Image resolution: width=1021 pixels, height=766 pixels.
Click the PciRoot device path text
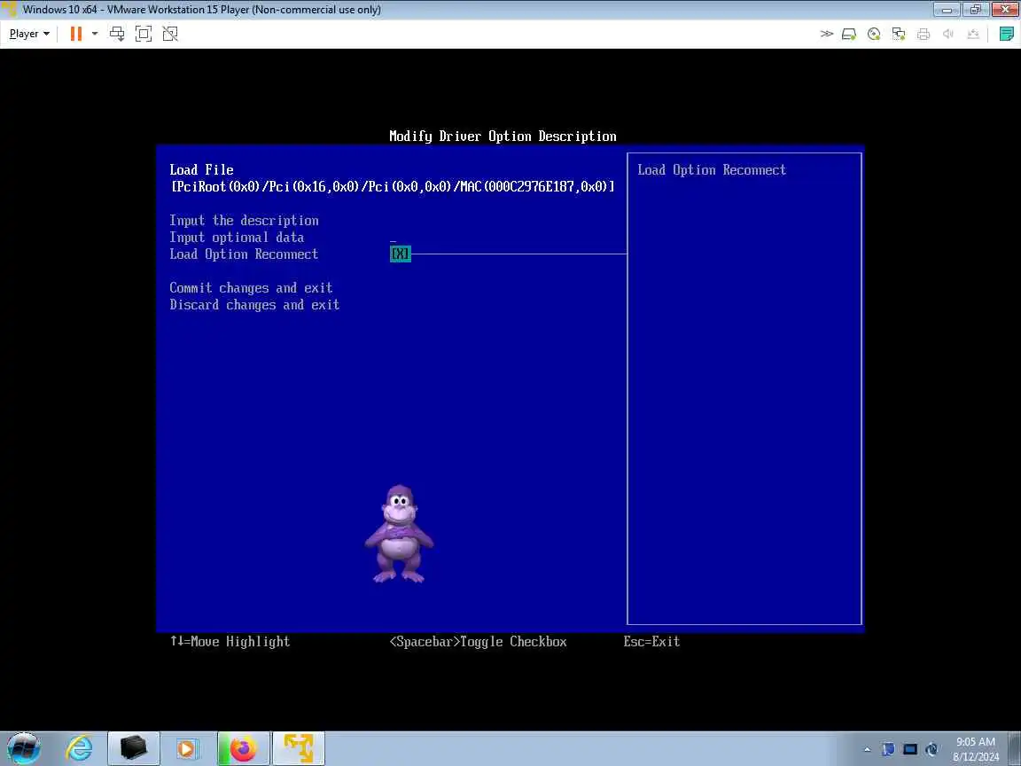(x=393, y=187)
